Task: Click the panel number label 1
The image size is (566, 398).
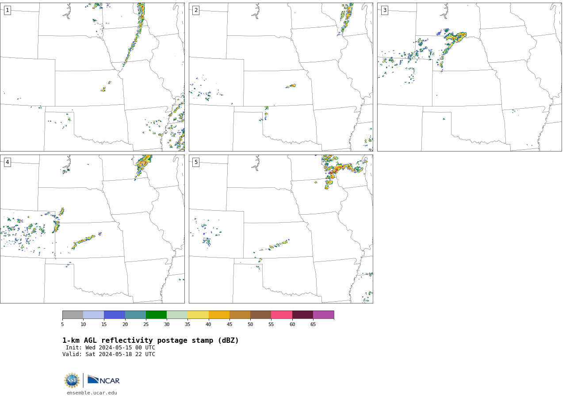Action: tap(8, 10)
